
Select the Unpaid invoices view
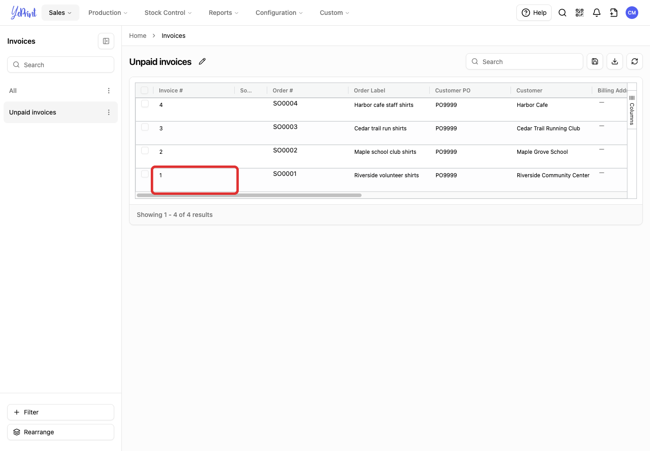click(60, 112)
